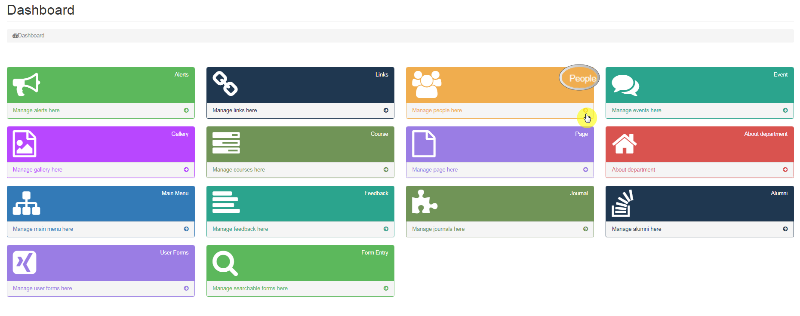Click the image file icon on Gallery card
The height and width of the screenshot is (316, 800).
pyautogui.click(x=25, y=144)
